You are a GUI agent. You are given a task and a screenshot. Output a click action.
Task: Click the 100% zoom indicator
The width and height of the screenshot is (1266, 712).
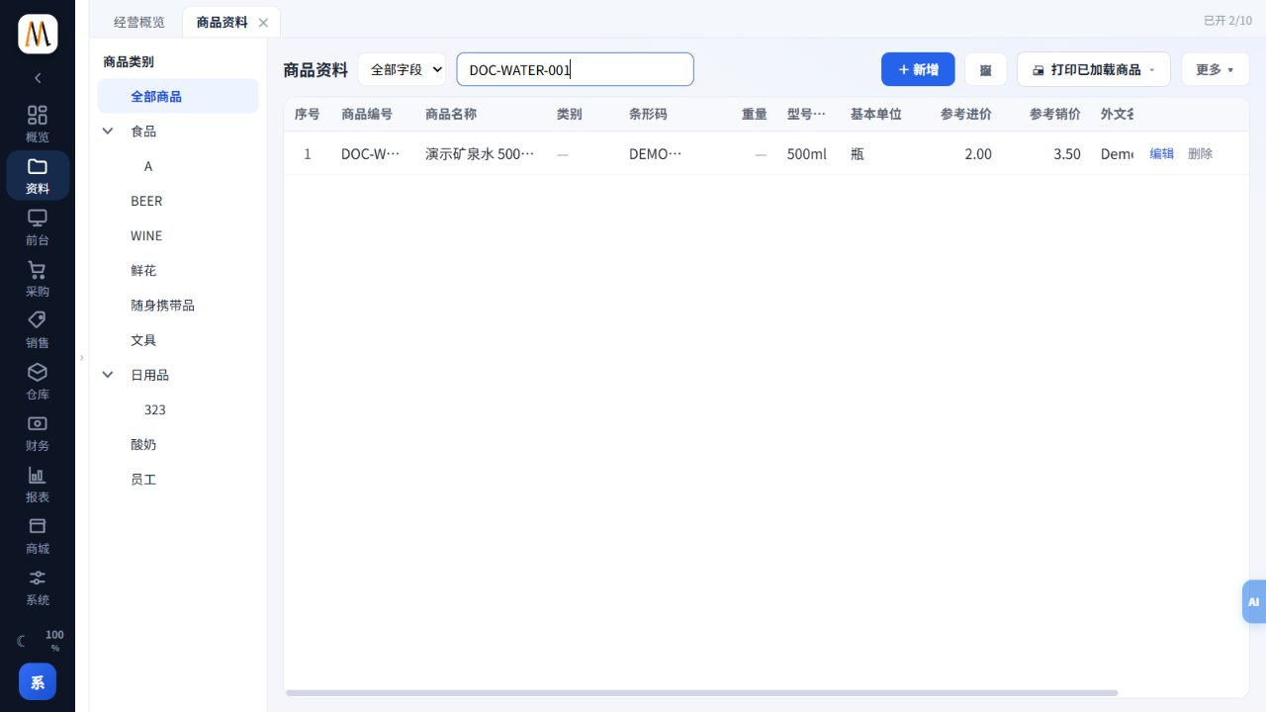[x=54, y=641]
